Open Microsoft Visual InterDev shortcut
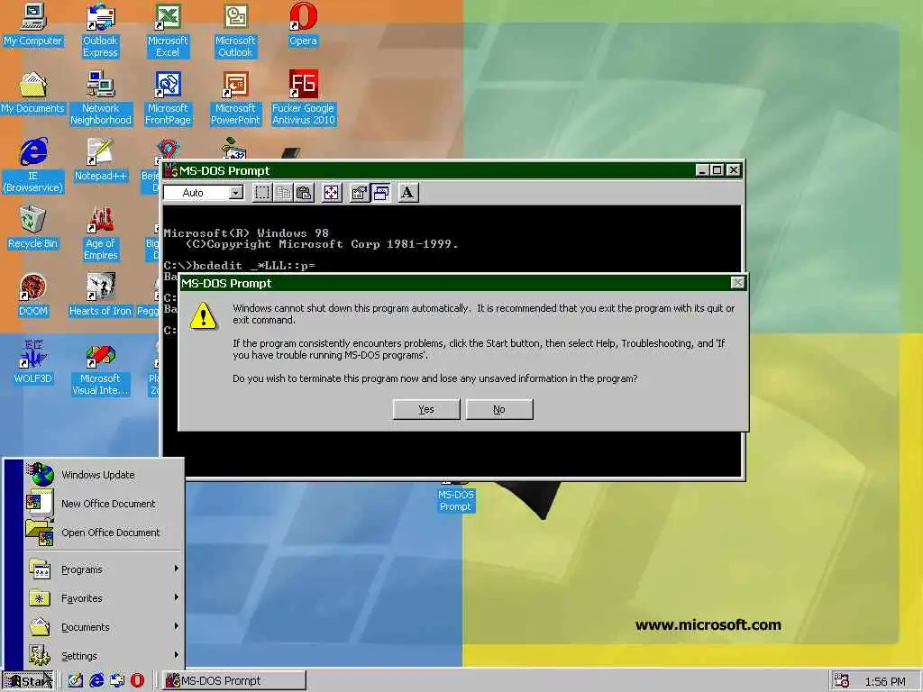The width and height of the screenshot is (923, 692). point(100,369)
